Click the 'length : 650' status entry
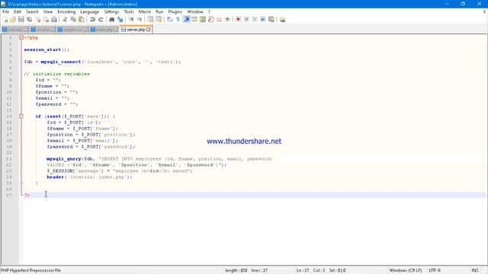This screenshot has width=488, height=274. [x=236, y=271]
